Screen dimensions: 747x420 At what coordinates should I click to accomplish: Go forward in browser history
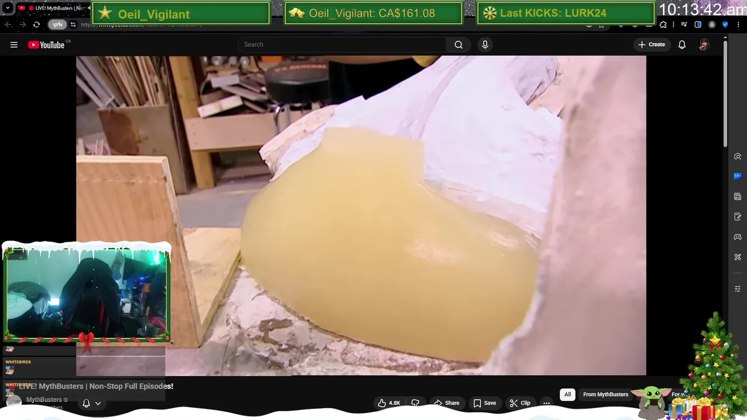coord(22,24)
